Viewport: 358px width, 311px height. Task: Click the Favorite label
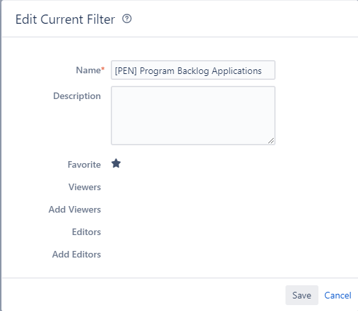click(84, 164)
